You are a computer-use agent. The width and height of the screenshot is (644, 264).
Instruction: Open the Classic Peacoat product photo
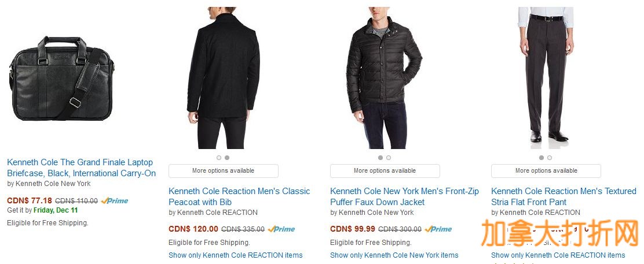point(223,77)
